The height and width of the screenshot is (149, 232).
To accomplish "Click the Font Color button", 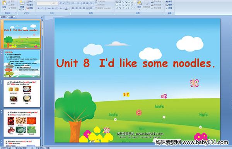I will click(x=67, y=9).
